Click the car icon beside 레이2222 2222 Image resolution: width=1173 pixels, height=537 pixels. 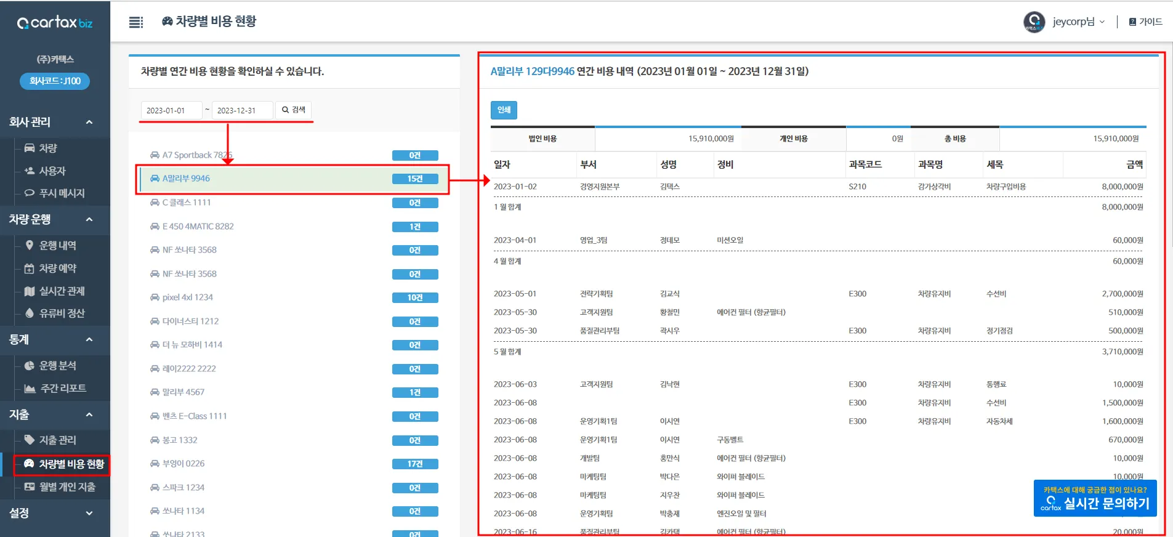tap(155, 369)
